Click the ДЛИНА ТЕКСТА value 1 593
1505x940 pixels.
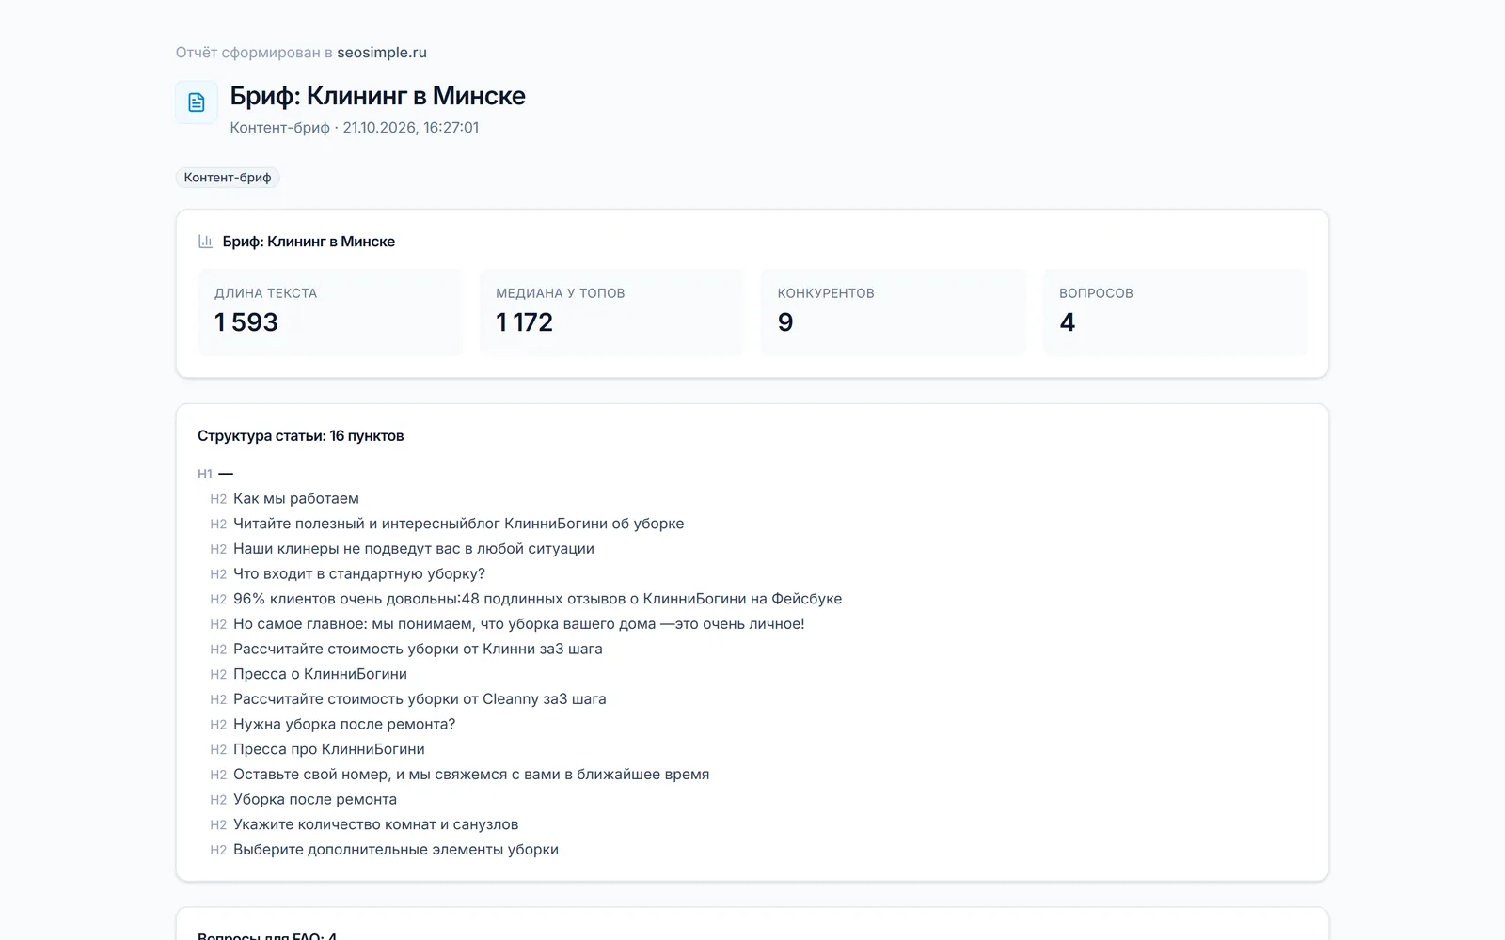click(246, 322)
